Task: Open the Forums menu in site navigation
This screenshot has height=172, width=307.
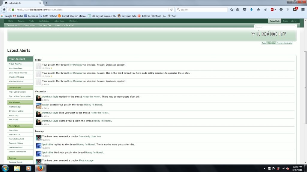Action: click(x=21, y=21)
